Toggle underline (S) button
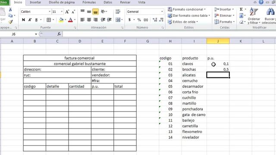The height and width of the screenshot is (155, 276). point(36,20)
